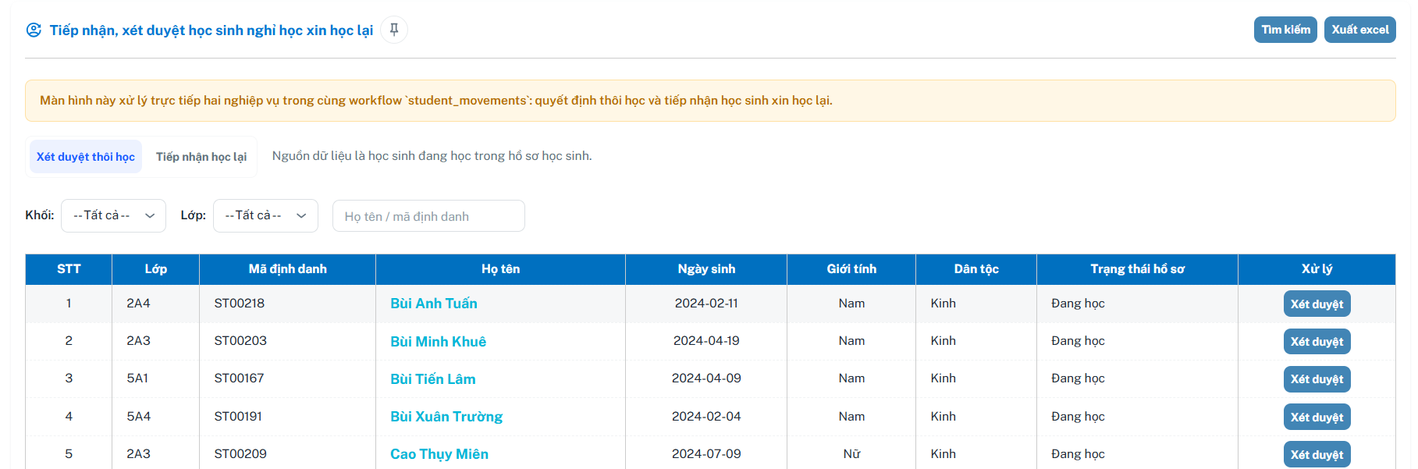
Task: Click birth date 2024-04-19
Action: pos(706,340)
